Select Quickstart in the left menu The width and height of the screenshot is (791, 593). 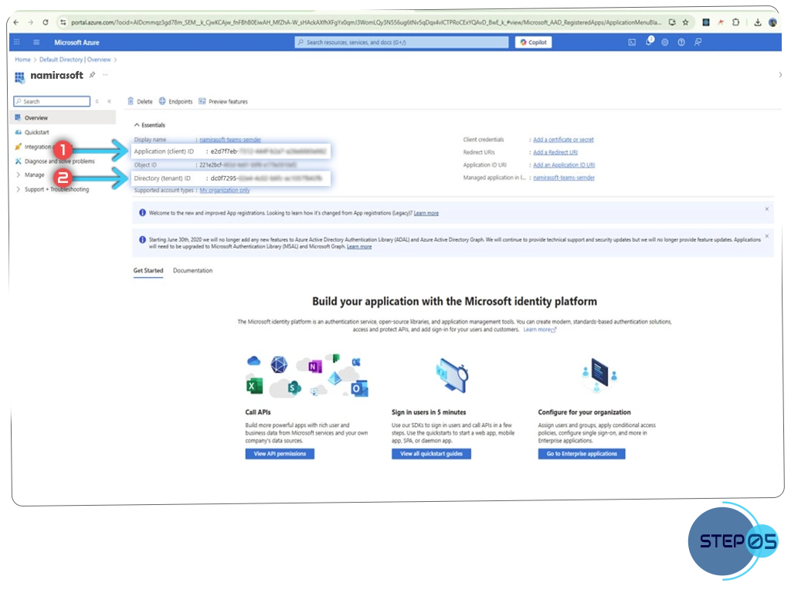[36, 132]
